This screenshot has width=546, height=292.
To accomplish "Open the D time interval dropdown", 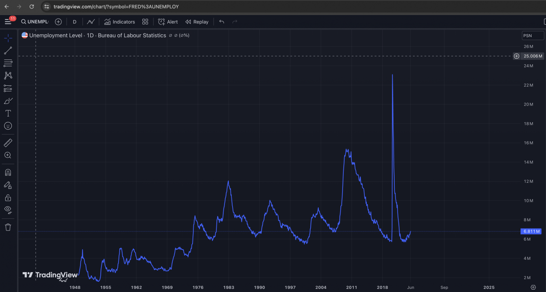I will [x=74, y=22].
